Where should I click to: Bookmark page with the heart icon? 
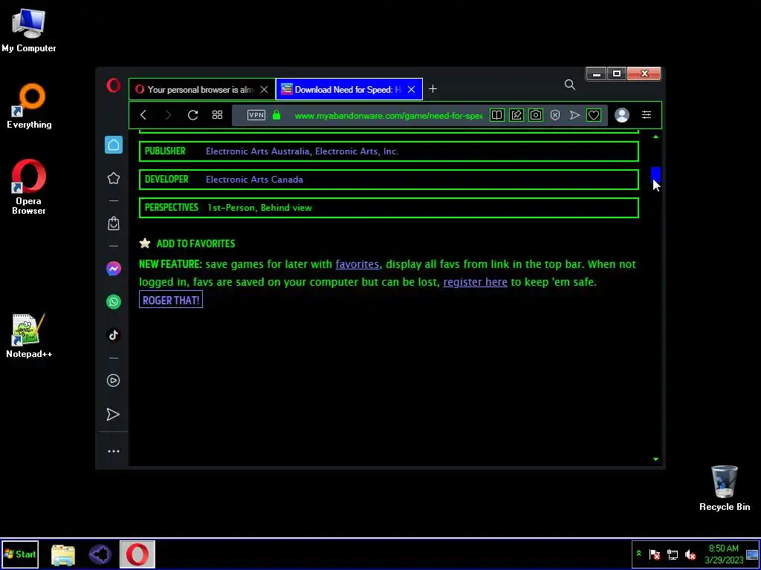tap(594, 115)
